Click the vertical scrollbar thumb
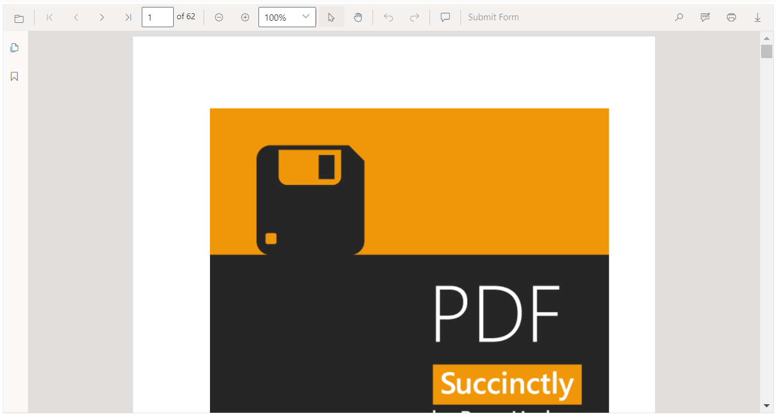 pyautogui.click(x=766, y=51)
